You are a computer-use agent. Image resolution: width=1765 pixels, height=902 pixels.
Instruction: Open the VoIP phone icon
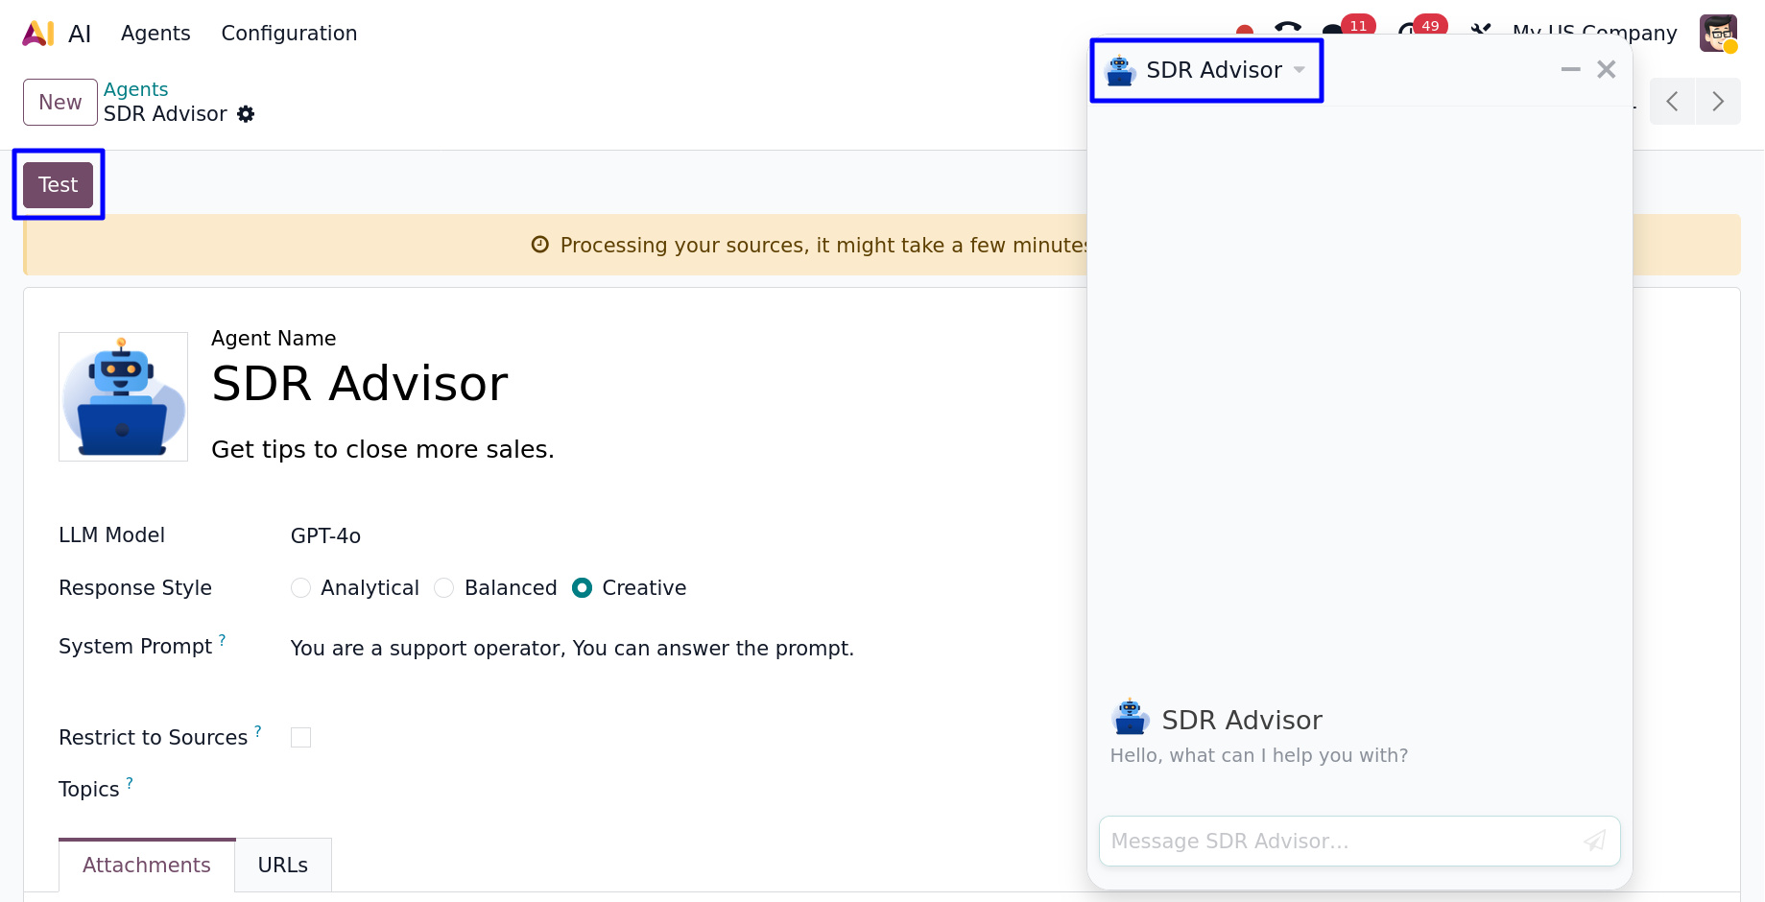(1288, 28)
